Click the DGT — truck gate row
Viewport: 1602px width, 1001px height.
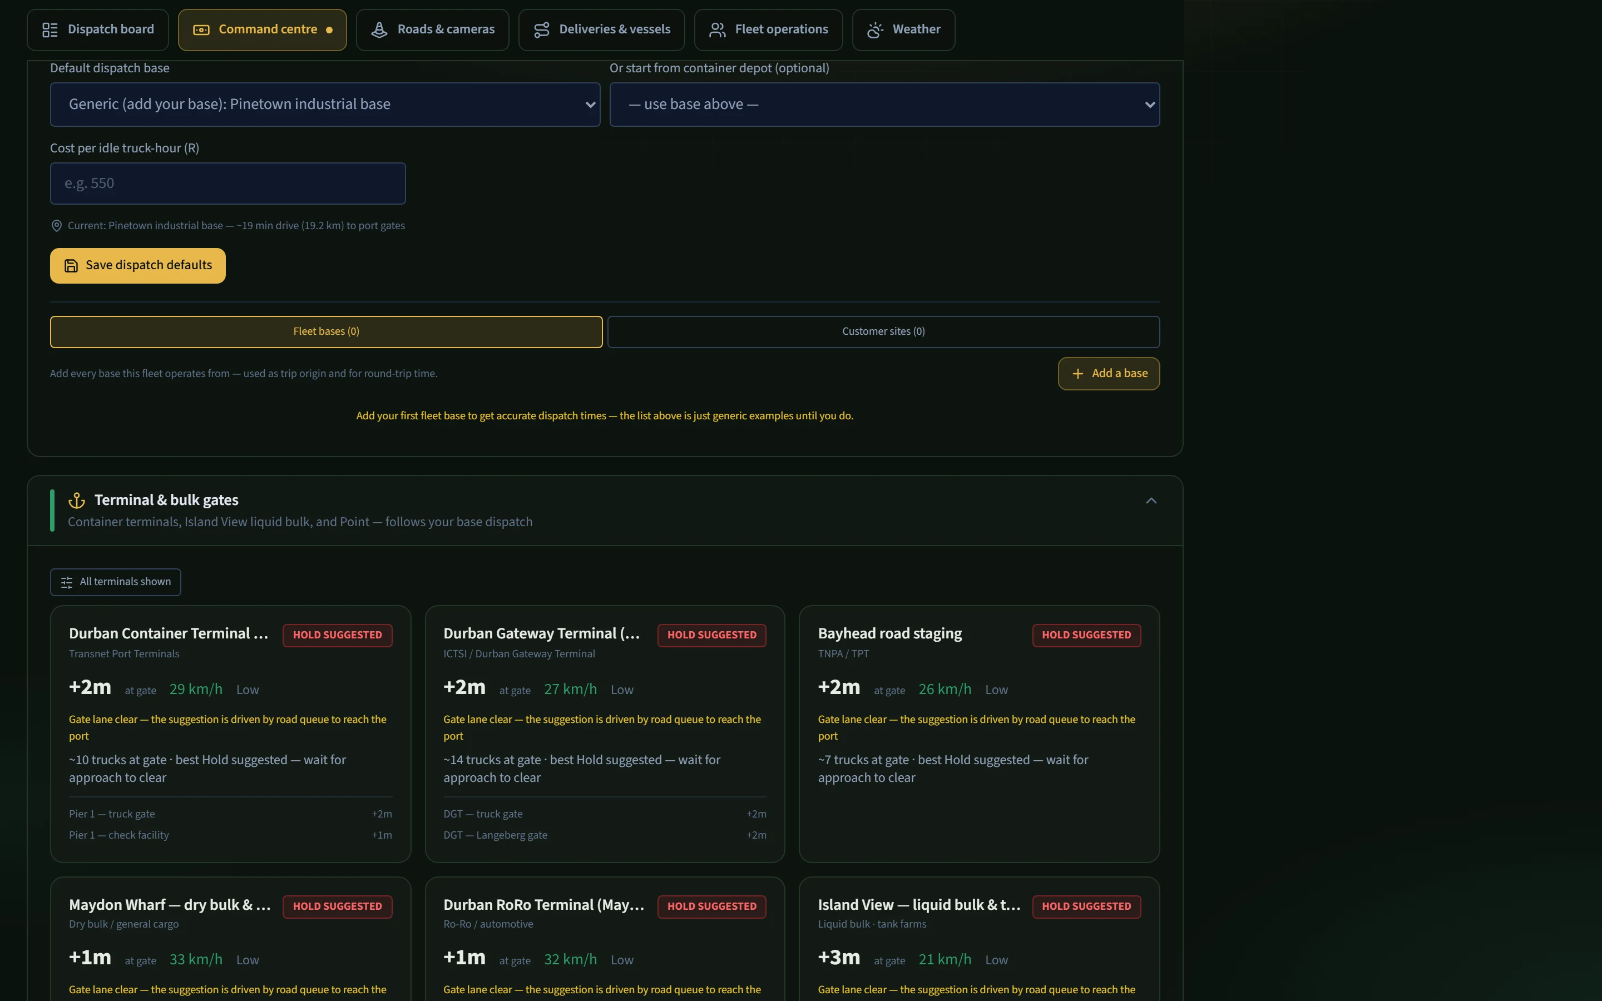coord(605,814)
